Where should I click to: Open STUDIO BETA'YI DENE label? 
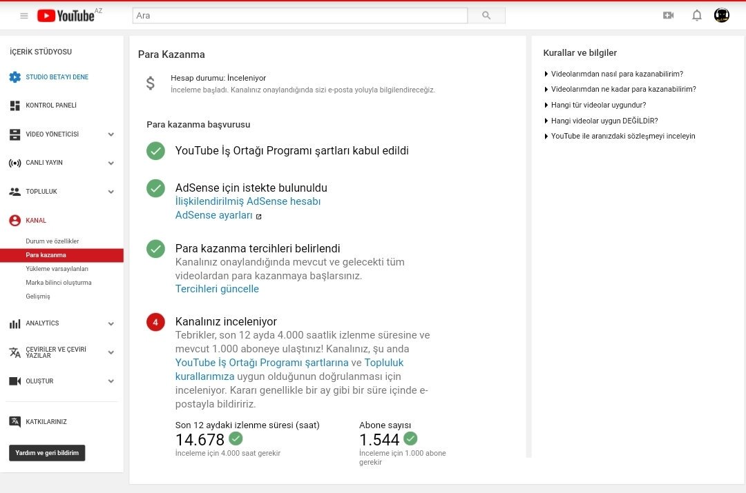pos(57,77)
